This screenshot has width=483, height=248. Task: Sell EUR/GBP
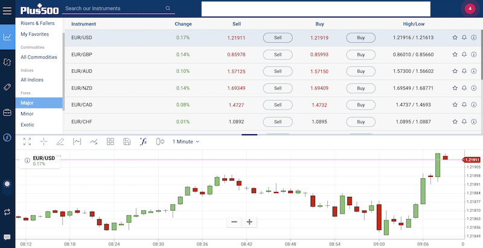[278, 55]
